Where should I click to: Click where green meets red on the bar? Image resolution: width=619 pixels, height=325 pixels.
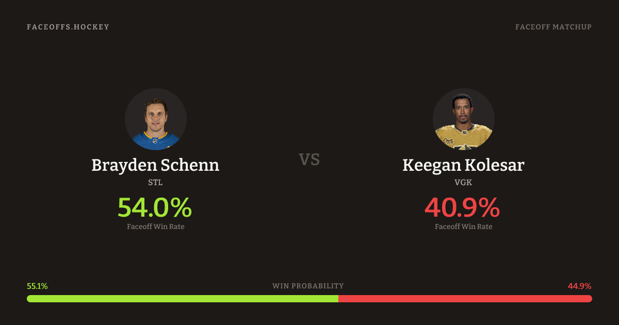click(x=338, y=299)
